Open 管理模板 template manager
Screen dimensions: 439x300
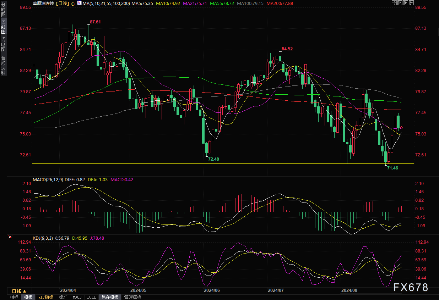[x=132, y=297]
